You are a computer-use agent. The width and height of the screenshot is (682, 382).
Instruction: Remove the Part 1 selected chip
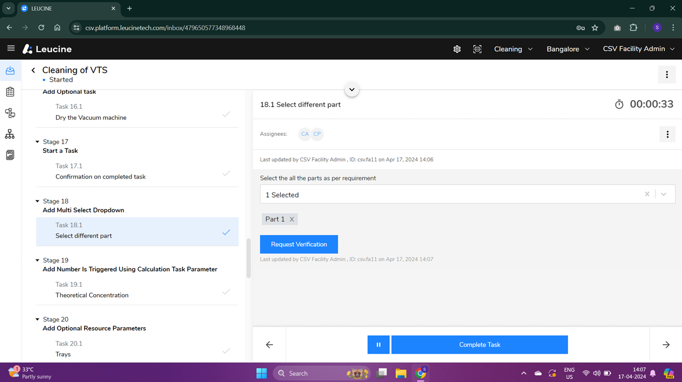[291, 220]
